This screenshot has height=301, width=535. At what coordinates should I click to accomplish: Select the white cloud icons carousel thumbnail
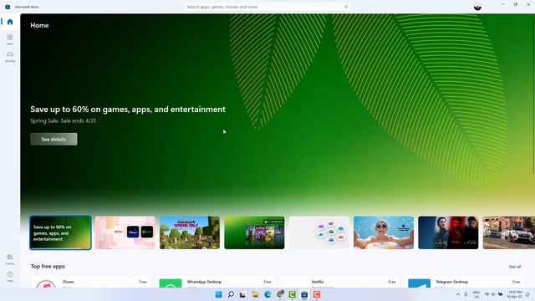(x=319, y=232)
